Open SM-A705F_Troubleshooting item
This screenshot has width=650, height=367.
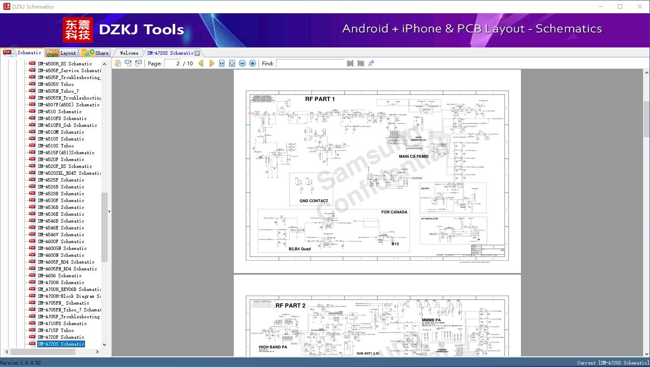pyautogui.click(x=68, y=317)
